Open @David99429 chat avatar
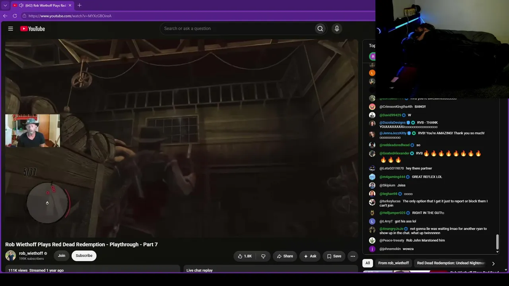This screenshot has height=286, width=509. click(x=372, y=115)
